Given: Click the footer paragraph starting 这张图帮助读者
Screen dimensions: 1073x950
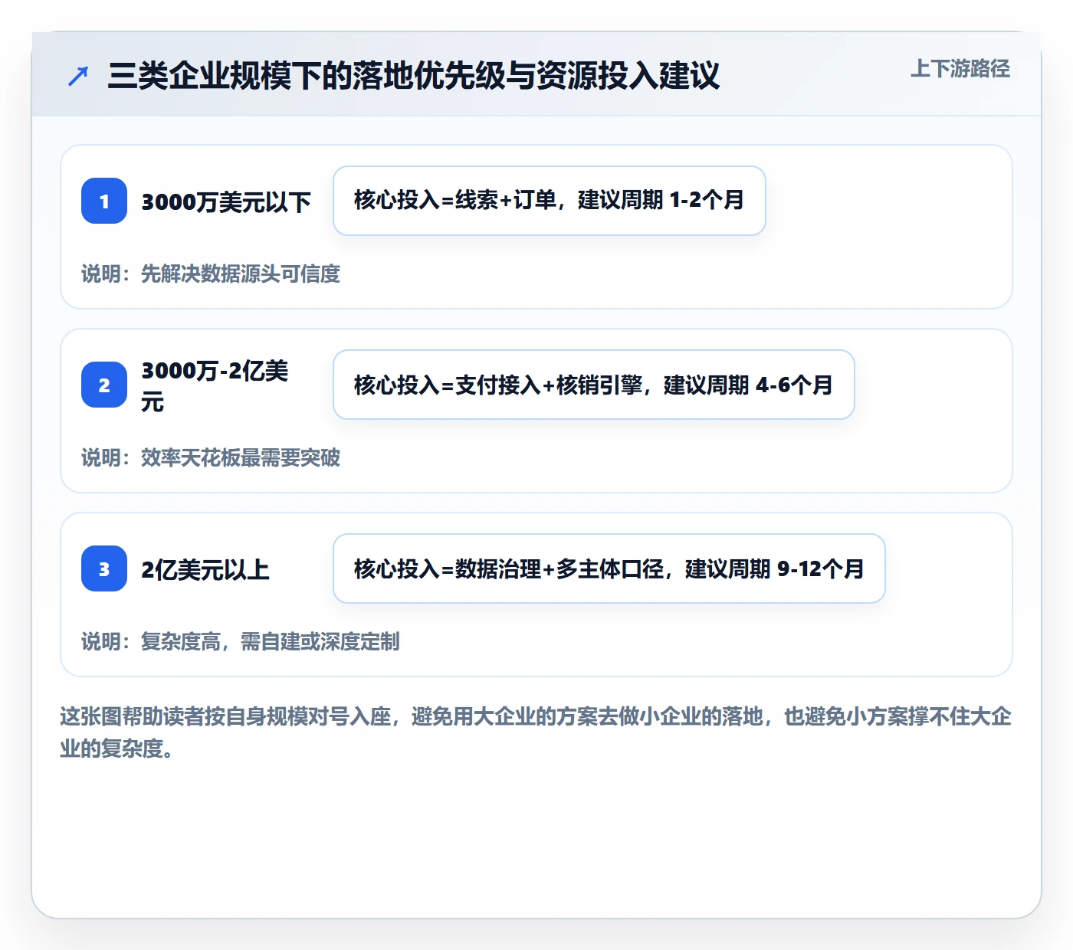Looking at the screenshot, I should pos(536,732).
